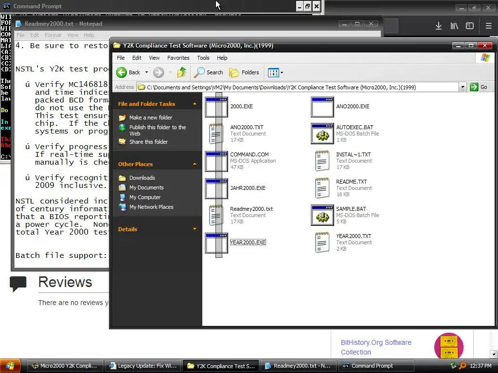Collapse the Other Places section
This screenshot has width=498, height=373.
tap(195, 164)
